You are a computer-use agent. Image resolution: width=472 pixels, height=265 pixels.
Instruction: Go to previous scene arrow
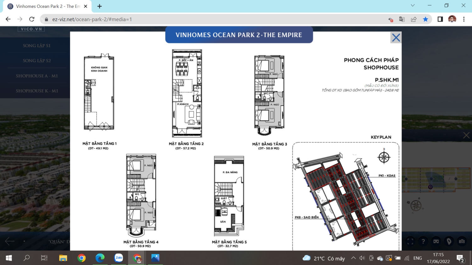tap(10, 241)
